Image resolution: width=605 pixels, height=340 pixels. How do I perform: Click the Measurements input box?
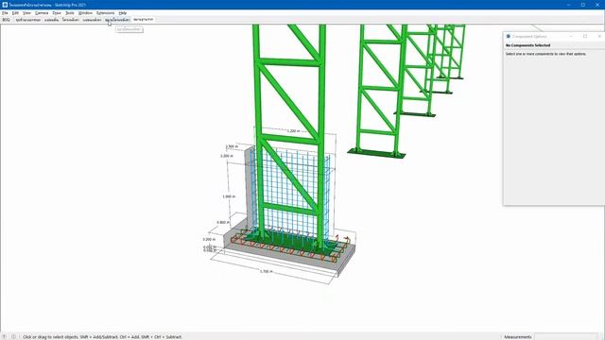[x=565, y=336]
